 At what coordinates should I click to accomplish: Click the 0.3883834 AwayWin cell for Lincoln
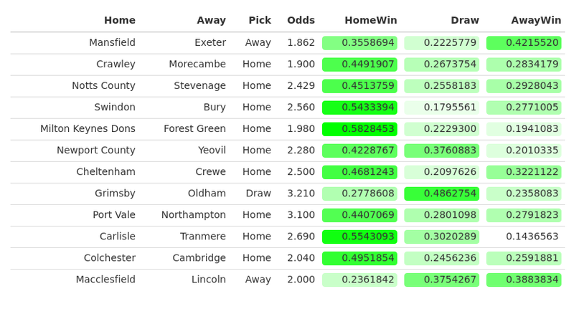click(524, 280)
